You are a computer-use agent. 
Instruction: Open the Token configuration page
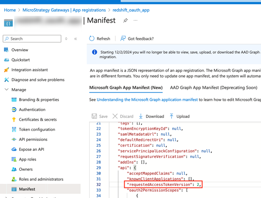coord(37,130)
